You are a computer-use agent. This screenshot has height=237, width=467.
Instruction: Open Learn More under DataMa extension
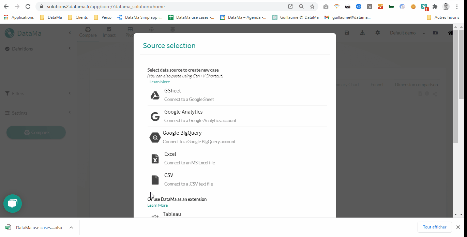click(157, 205)
